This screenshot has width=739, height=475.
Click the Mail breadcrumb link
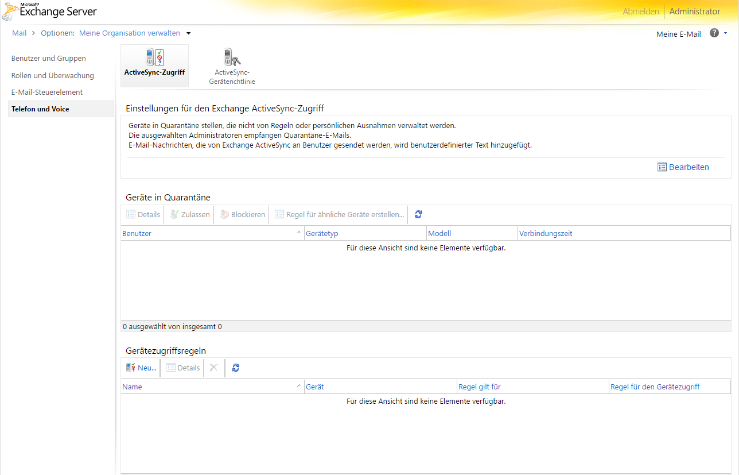(20, 33)
